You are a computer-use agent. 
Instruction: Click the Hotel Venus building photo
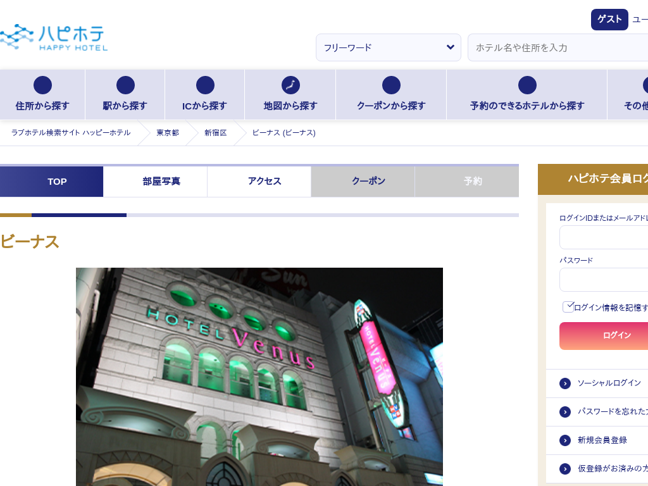click(x=259, y=377)
